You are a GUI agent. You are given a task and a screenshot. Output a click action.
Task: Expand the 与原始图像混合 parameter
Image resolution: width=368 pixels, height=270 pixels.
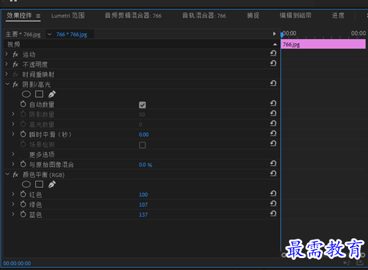click(x=13, y=164)
